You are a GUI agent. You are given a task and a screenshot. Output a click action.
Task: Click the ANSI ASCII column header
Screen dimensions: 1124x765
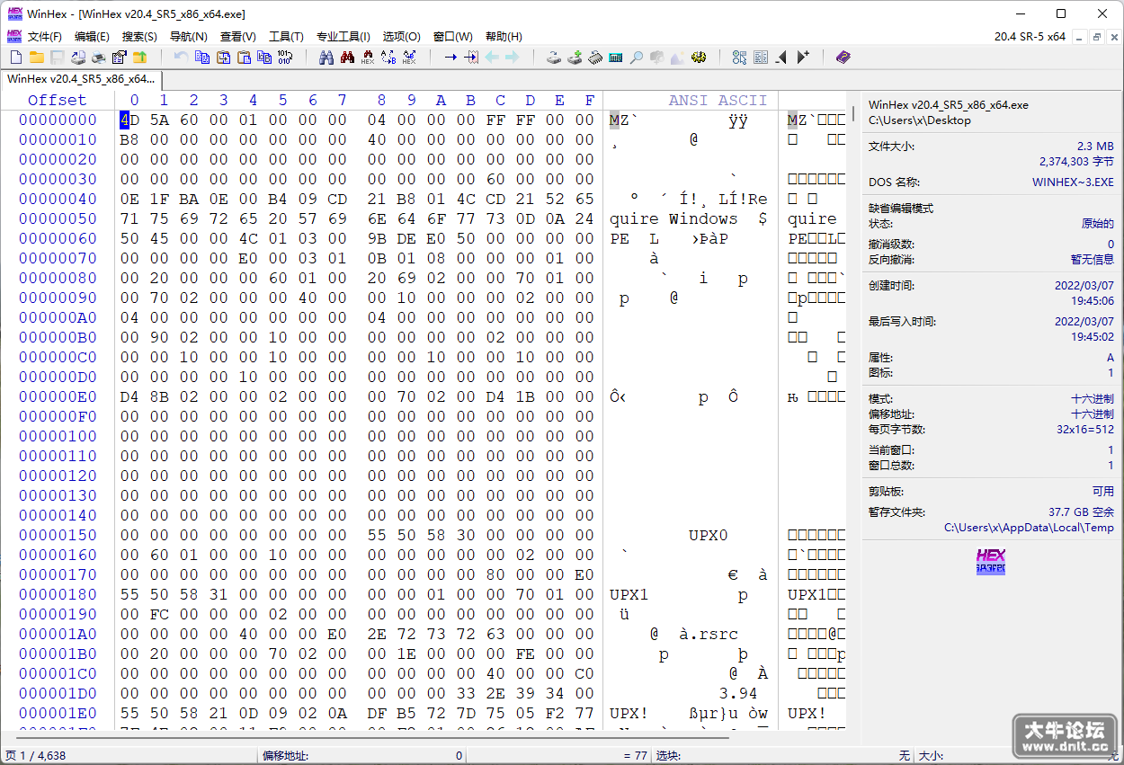coord(718,100)
